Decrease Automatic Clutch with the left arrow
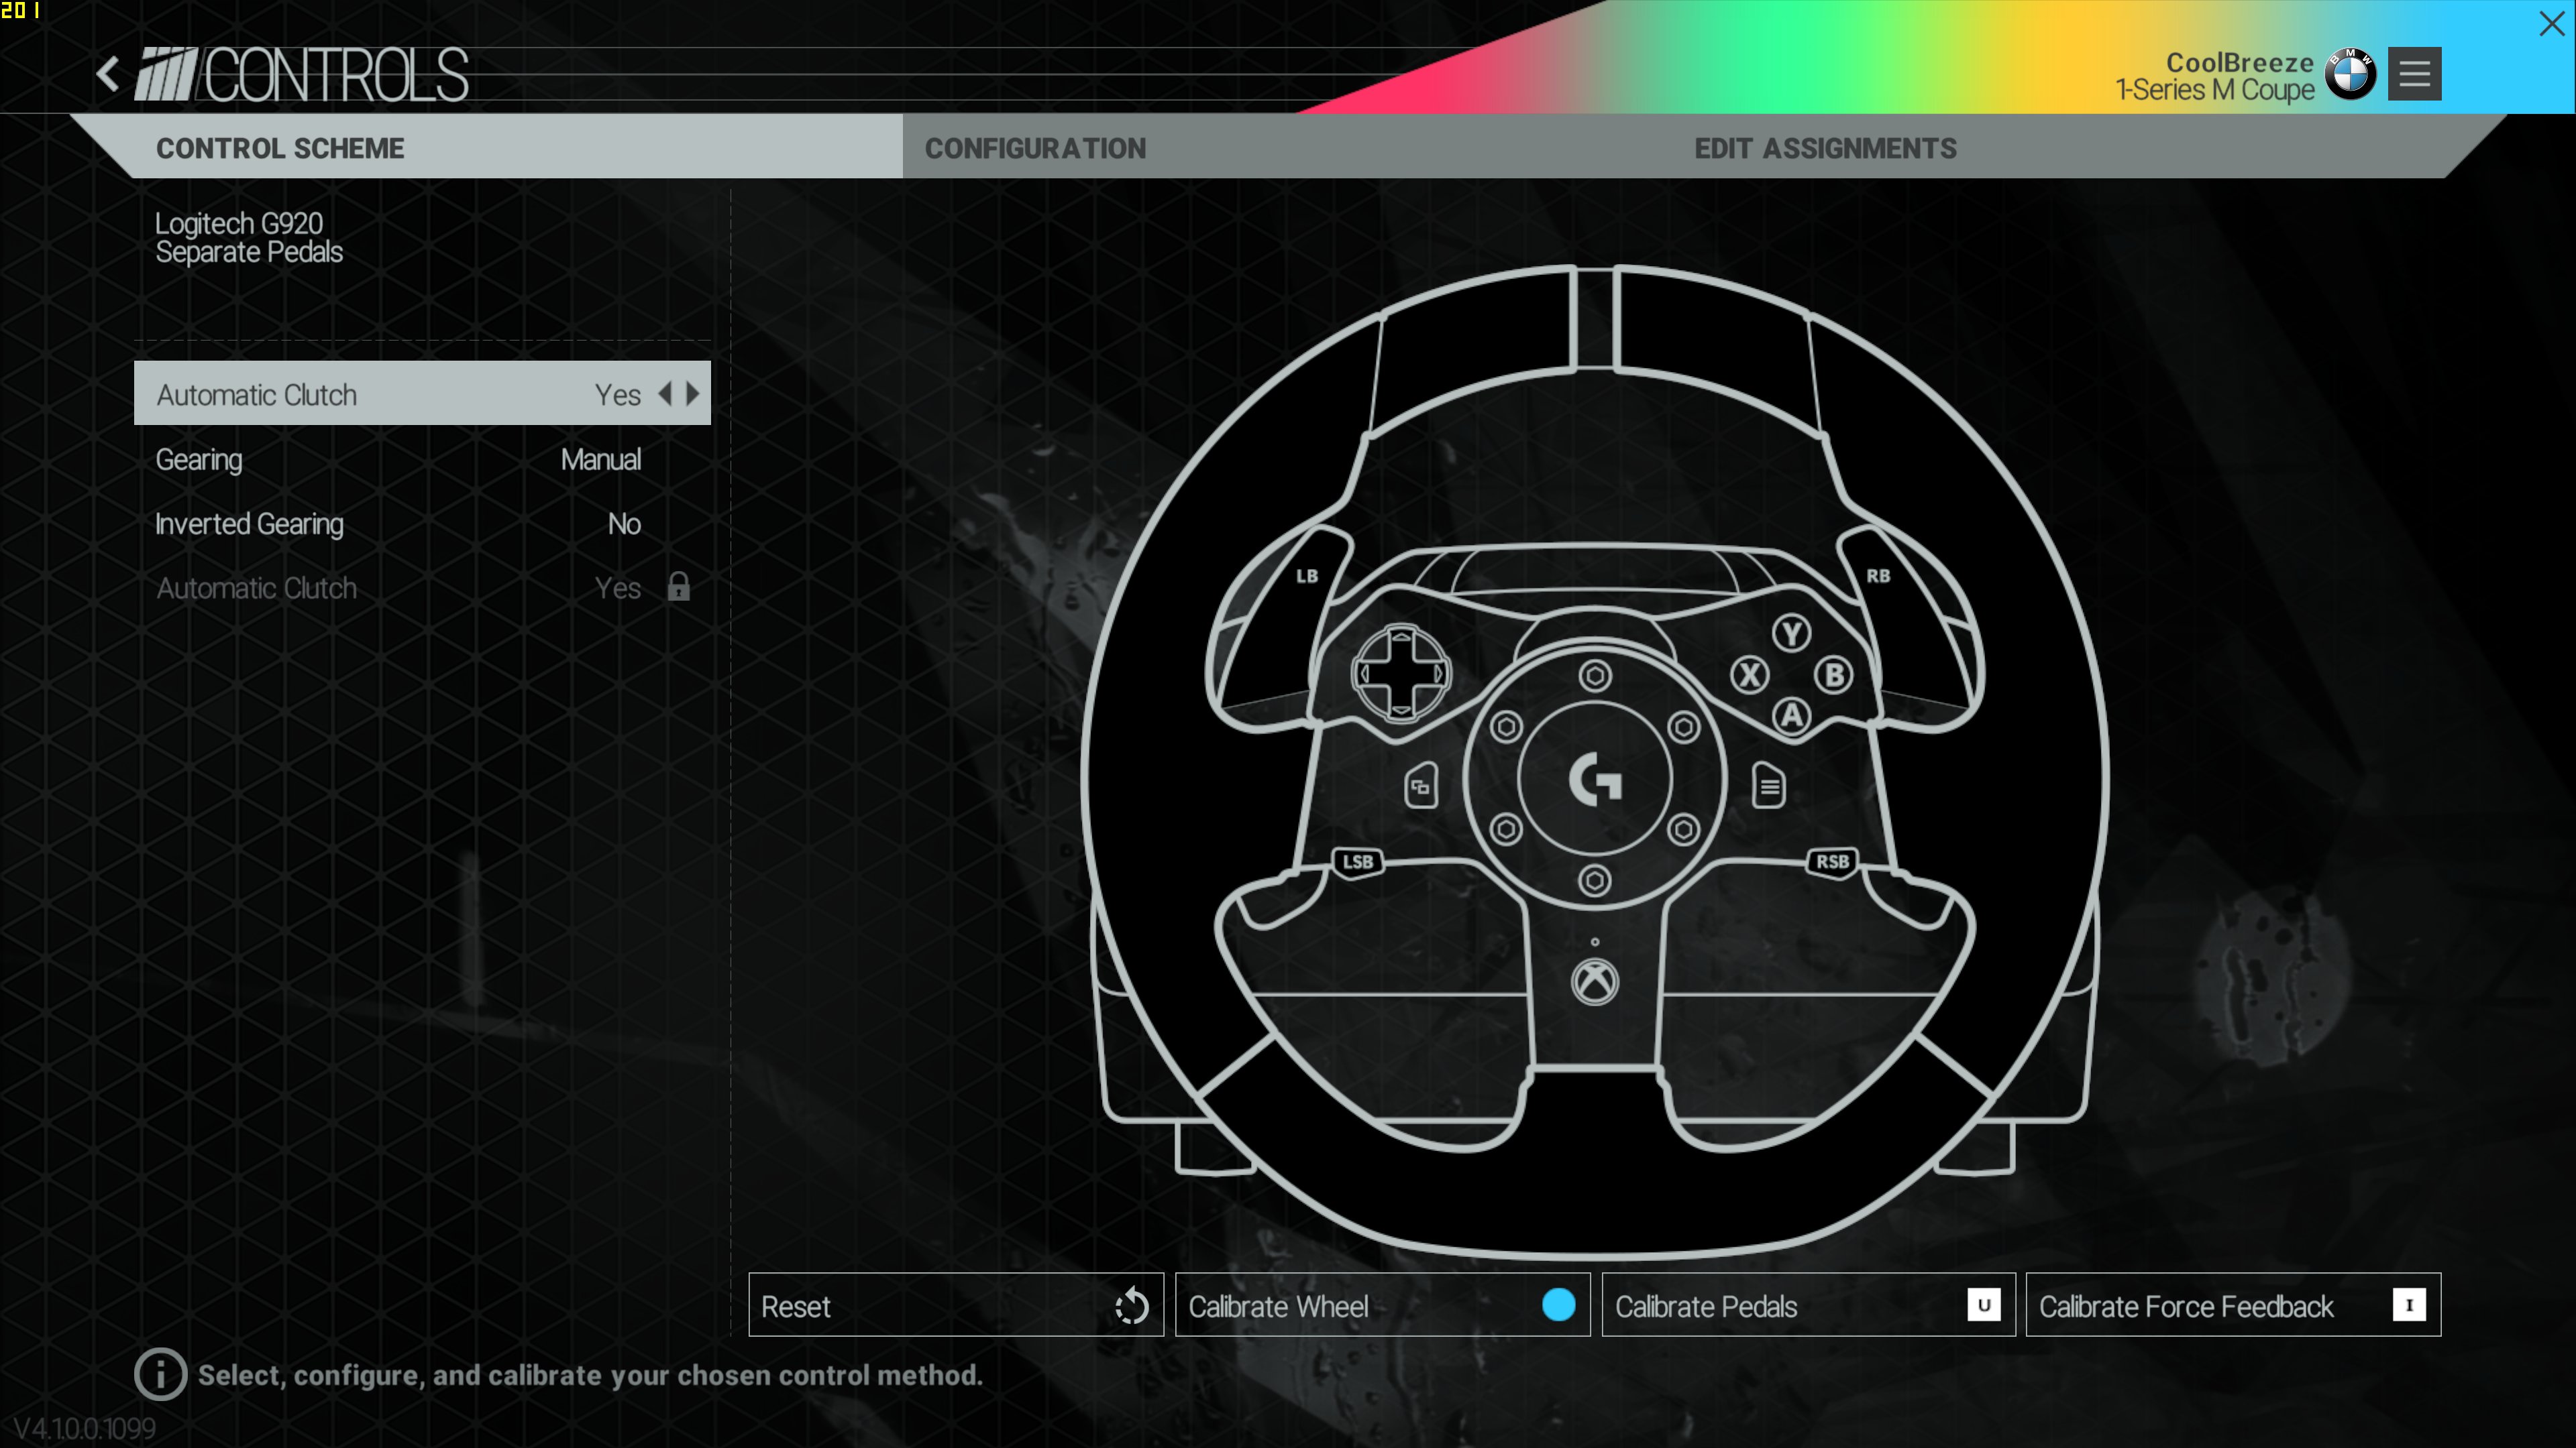 [665, 394]
